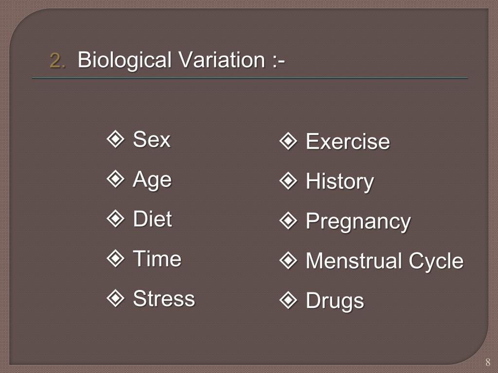The image size is (498, 373).
Task: Click the diamond bullet beside Time
Action: click(115, 258)
